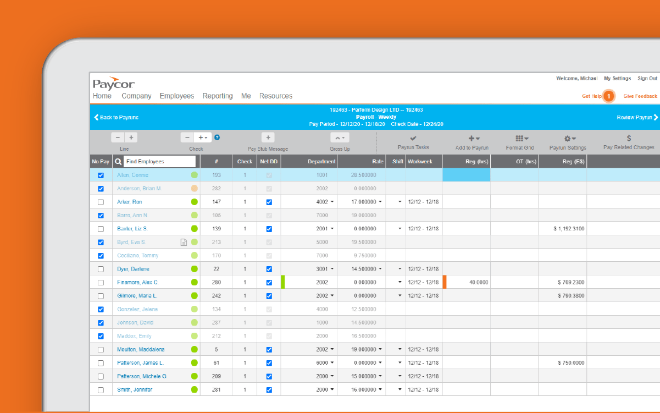
Task: Add a Pay Stub Message
Action: point(268,137)
